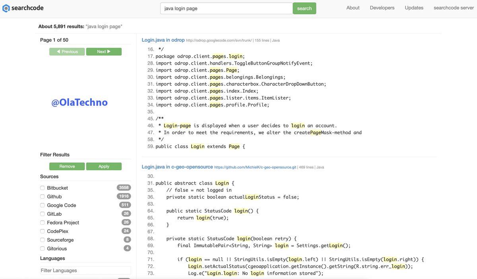Screen dimensions: 477x279
Task: Click the searchcode logo icon
Action: [6, 8]
